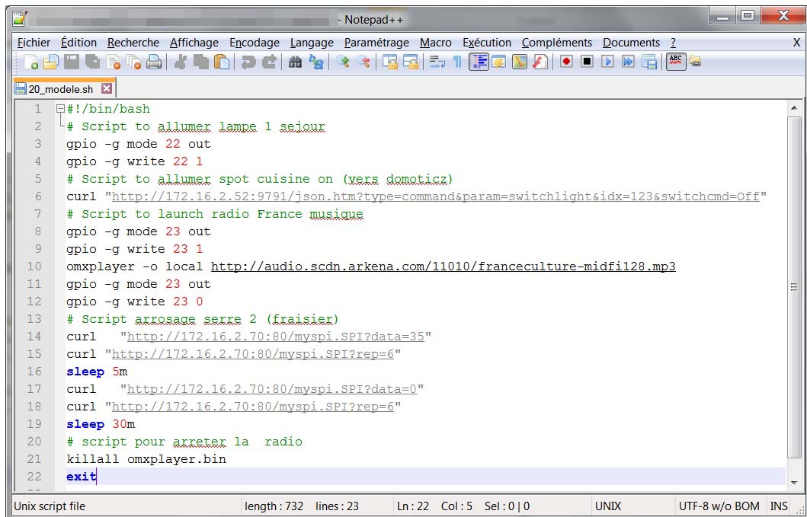The width and height of the screenshot is (807, 517).
Task: Open the Function List panel icon
Action: coord(540,62)
